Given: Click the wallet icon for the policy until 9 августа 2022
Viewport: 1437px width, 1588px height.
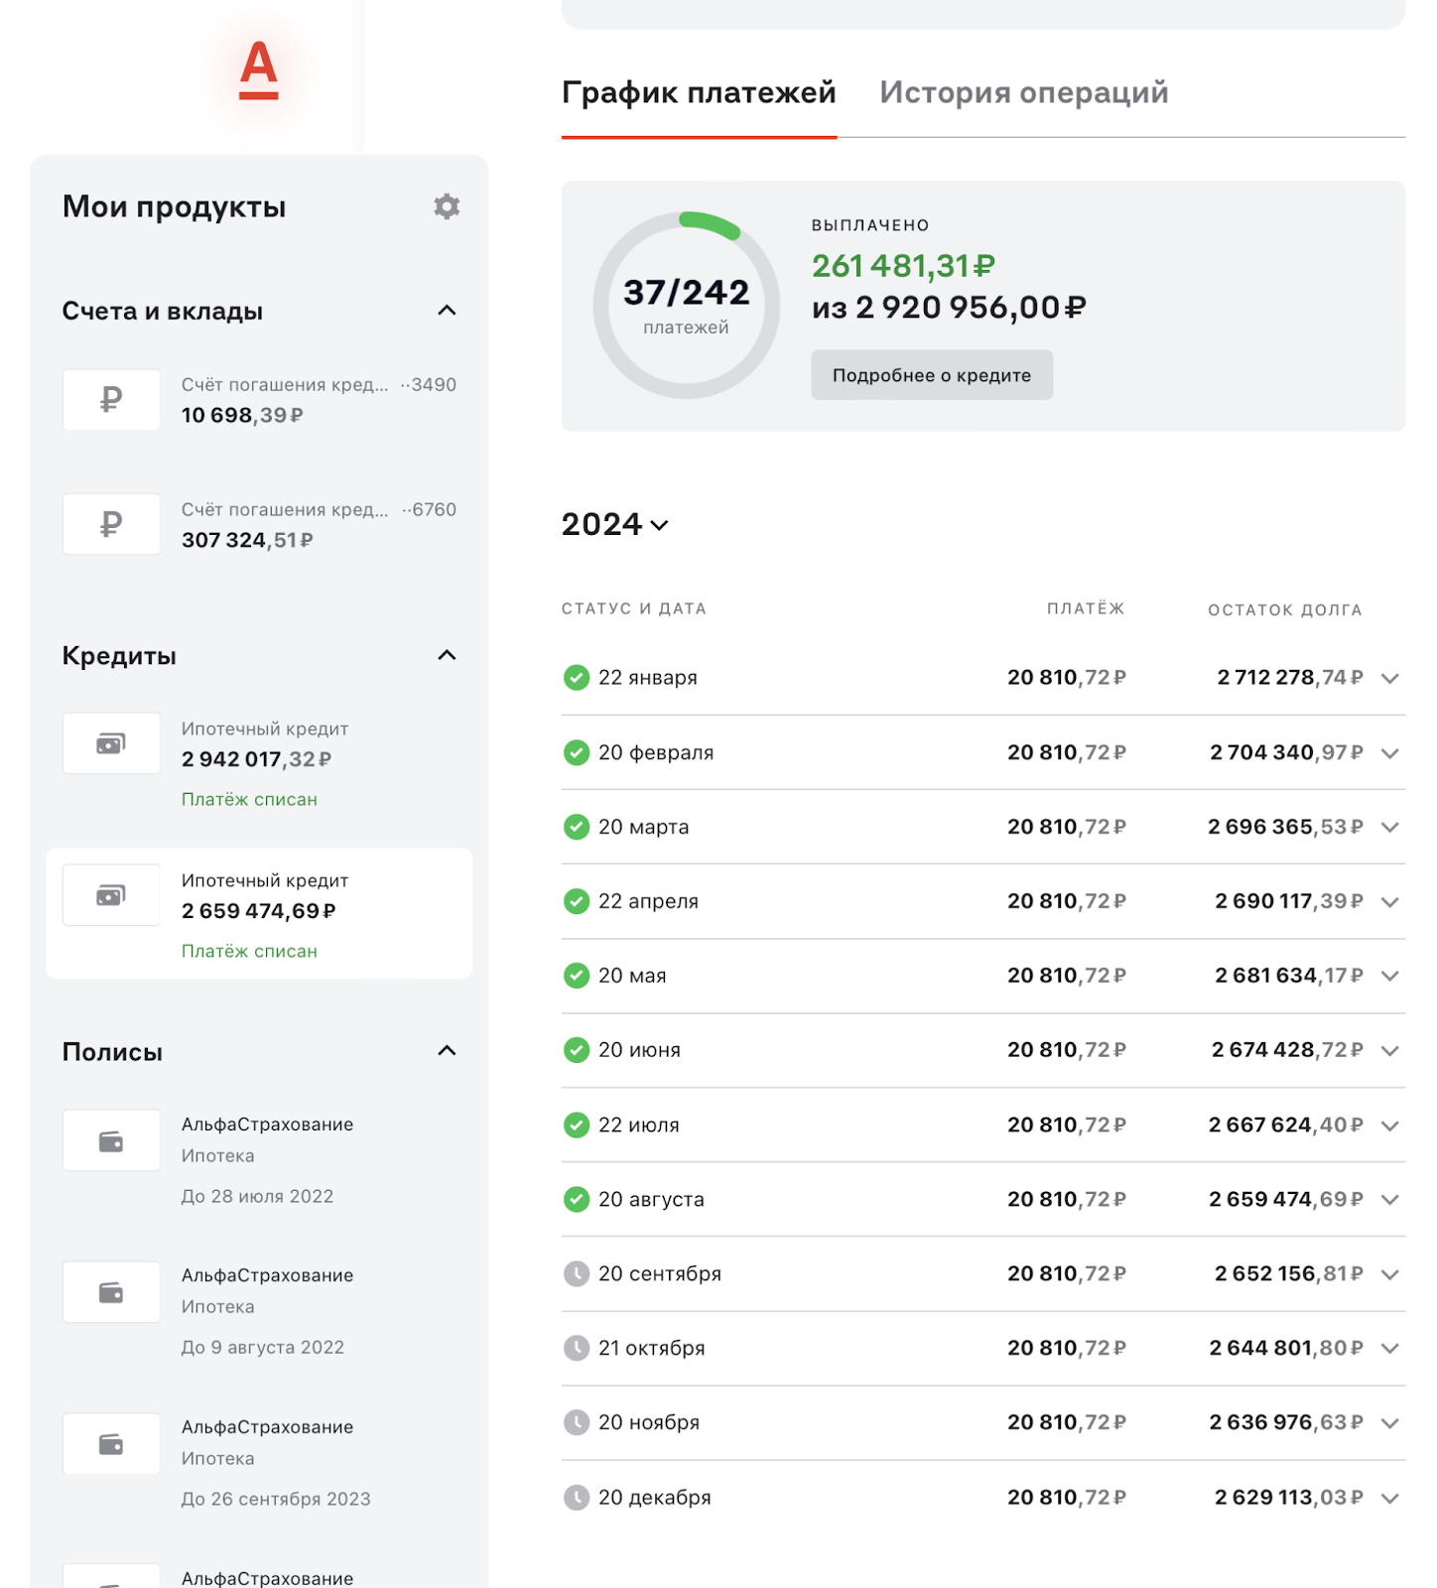Looking at the screenshot, I should click(111, 1292).
